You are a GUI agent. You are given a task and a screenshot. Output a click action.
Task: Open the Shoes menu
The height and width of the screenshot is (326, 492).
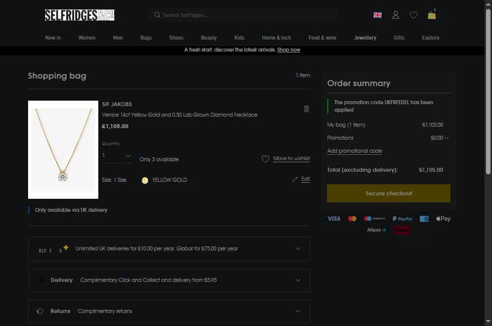[x=177, y=38]
